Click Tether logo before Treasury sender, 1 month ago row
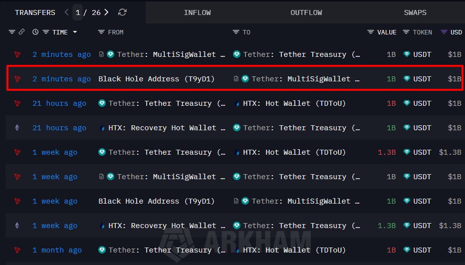 pos(102,250)
